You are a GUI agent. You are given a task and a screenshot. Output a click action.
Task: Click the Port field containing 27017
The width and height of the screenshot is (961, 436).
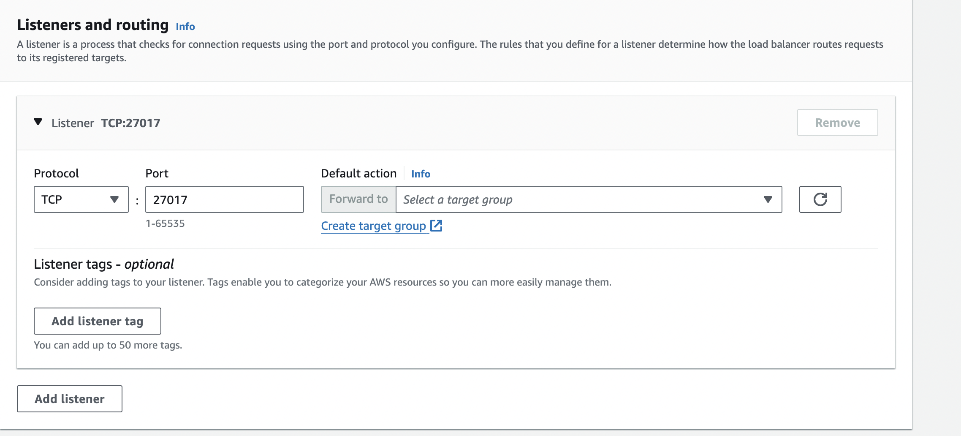pyautogui.click(x=224, y=199)
